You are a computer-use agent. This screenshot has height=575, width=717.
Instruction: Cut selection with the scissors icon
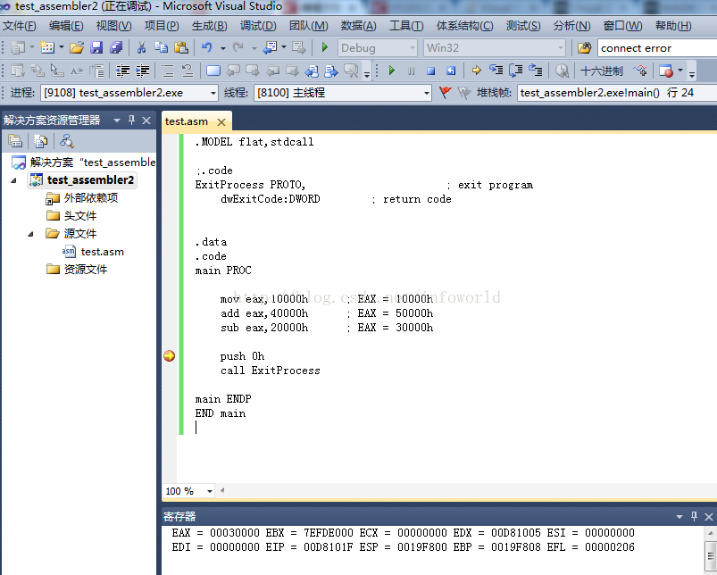pyautogui.click(x=141, y=47)
